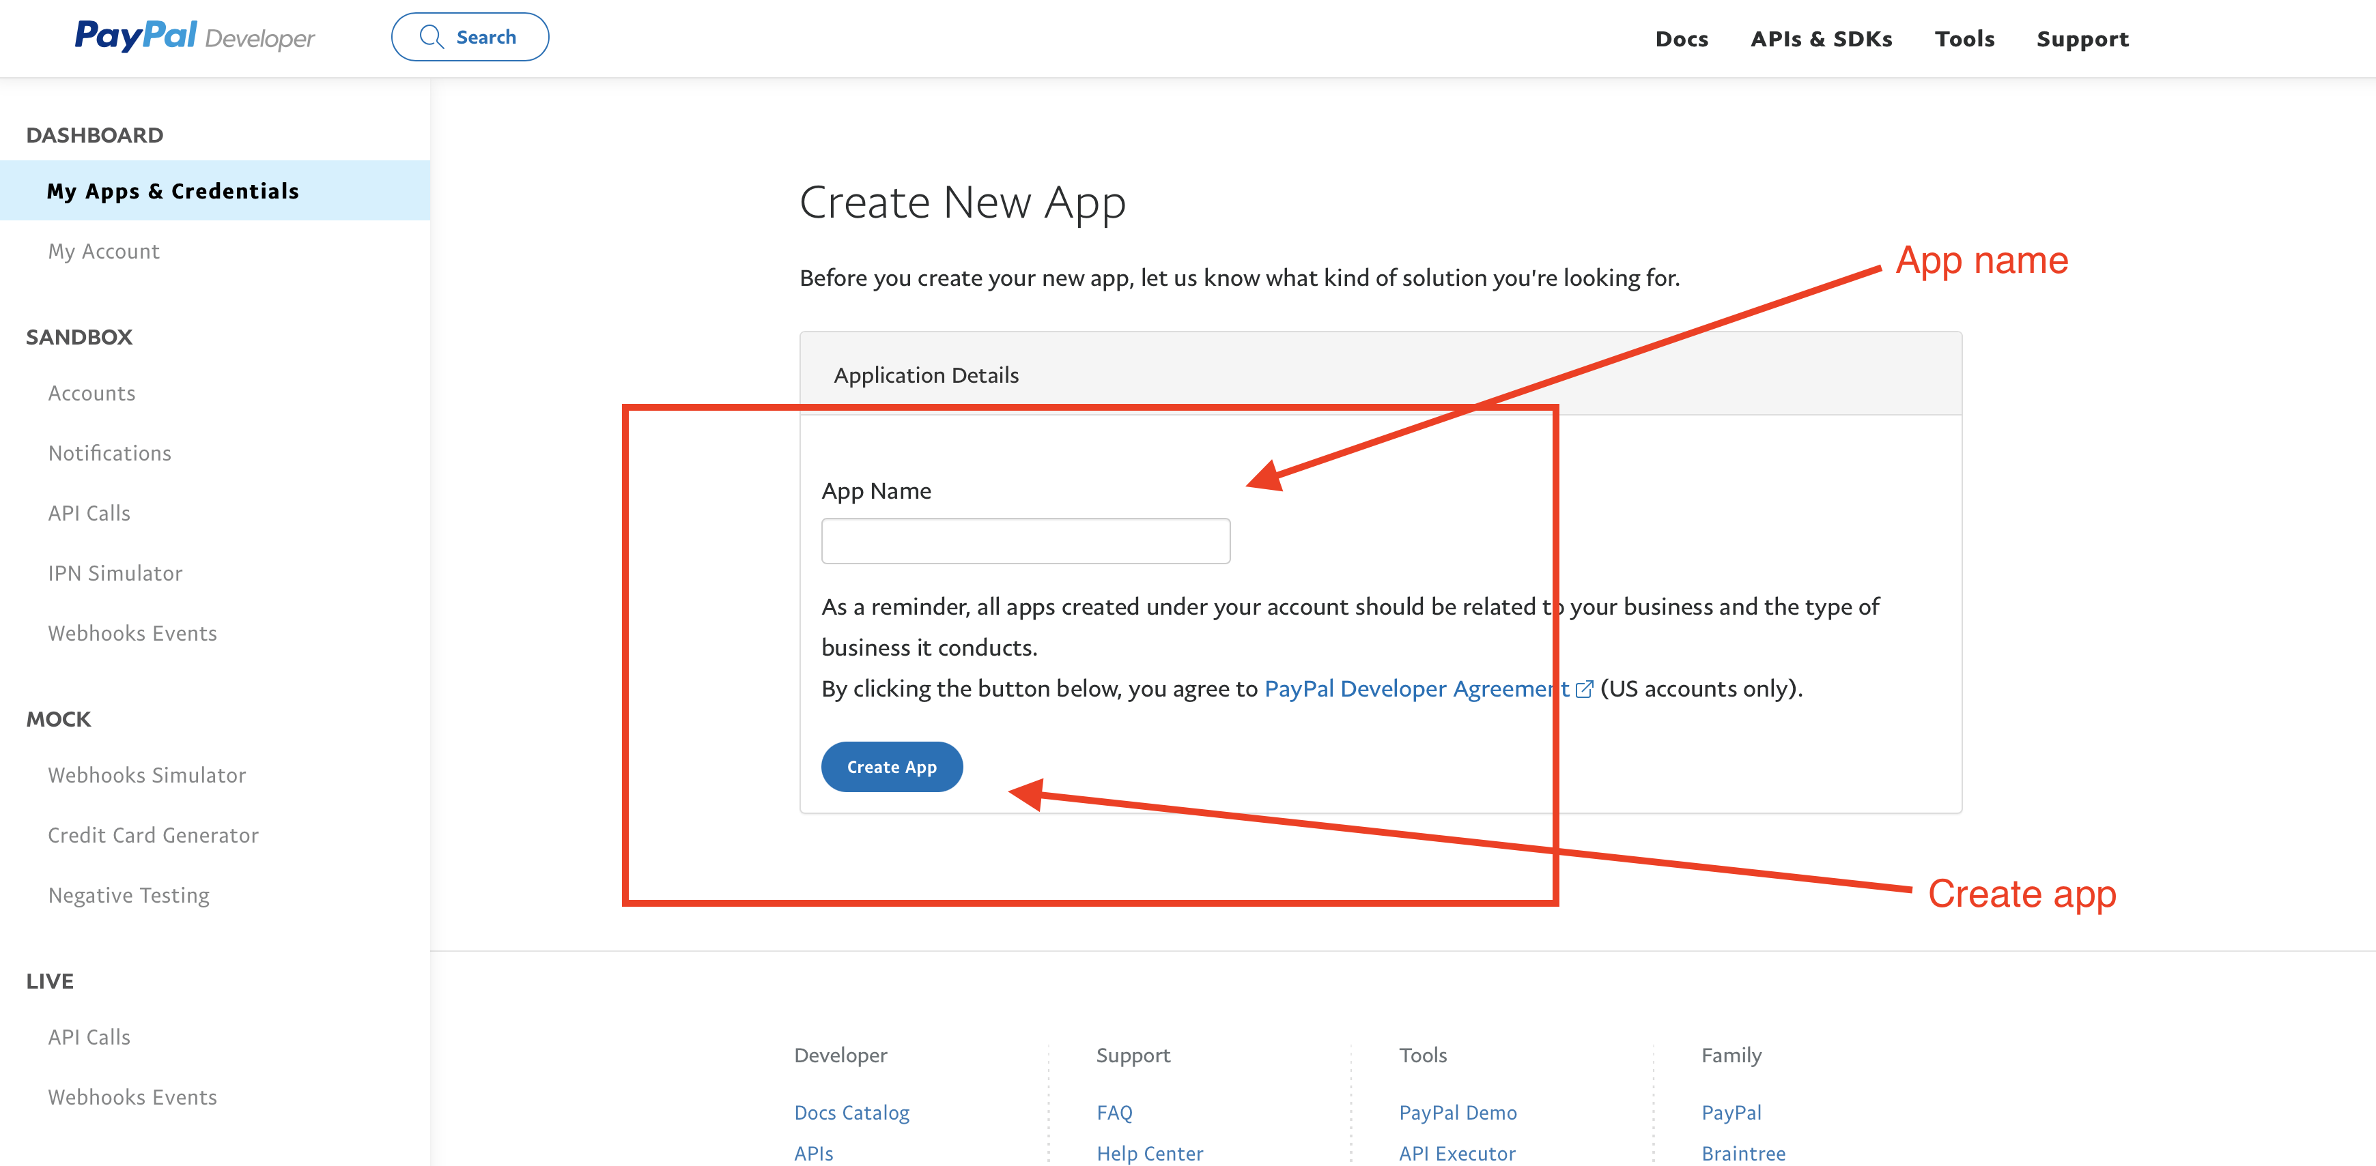Go to My Account in sidebar
This screenshot has width=2376, height=1166.
[103, 252]
